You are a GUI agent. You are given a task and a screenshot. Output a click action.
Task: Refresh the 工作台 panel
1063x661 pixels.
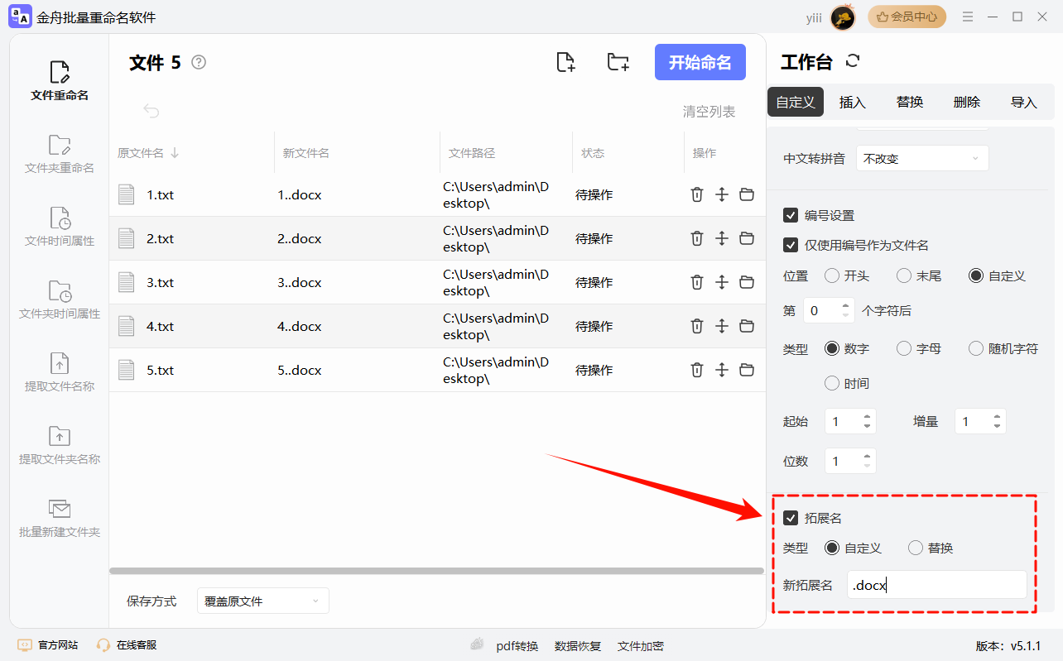click(x=852, y=60)
